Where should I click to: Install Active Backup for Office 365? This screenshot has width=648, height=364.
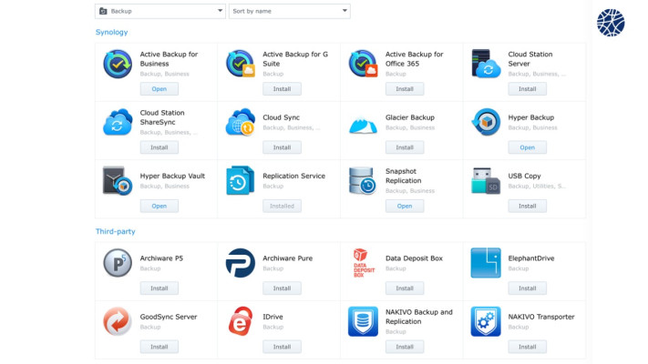point(405,89)
